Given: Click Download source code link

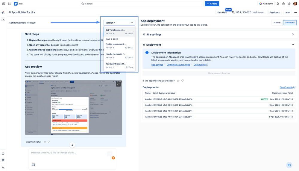Looking at the screenshot, I should (x=178, y=65).
